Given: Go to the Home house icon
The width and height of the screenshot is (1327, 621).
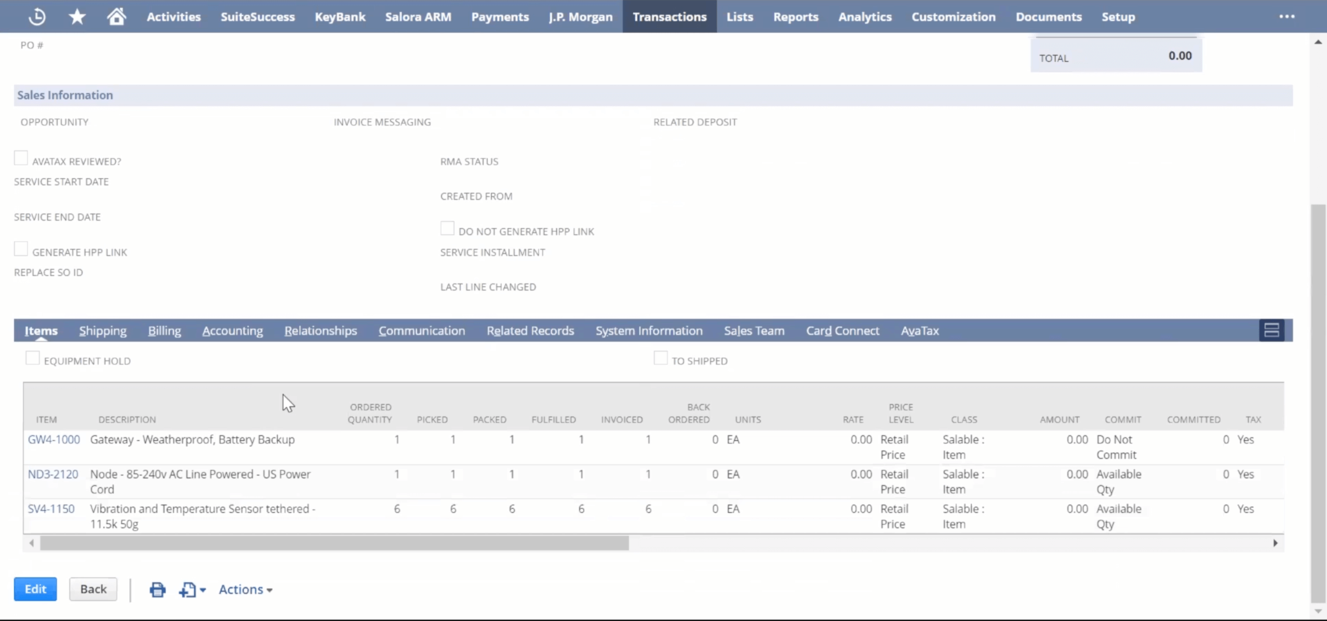Looking at the screenshot, I should pos(116,17).
